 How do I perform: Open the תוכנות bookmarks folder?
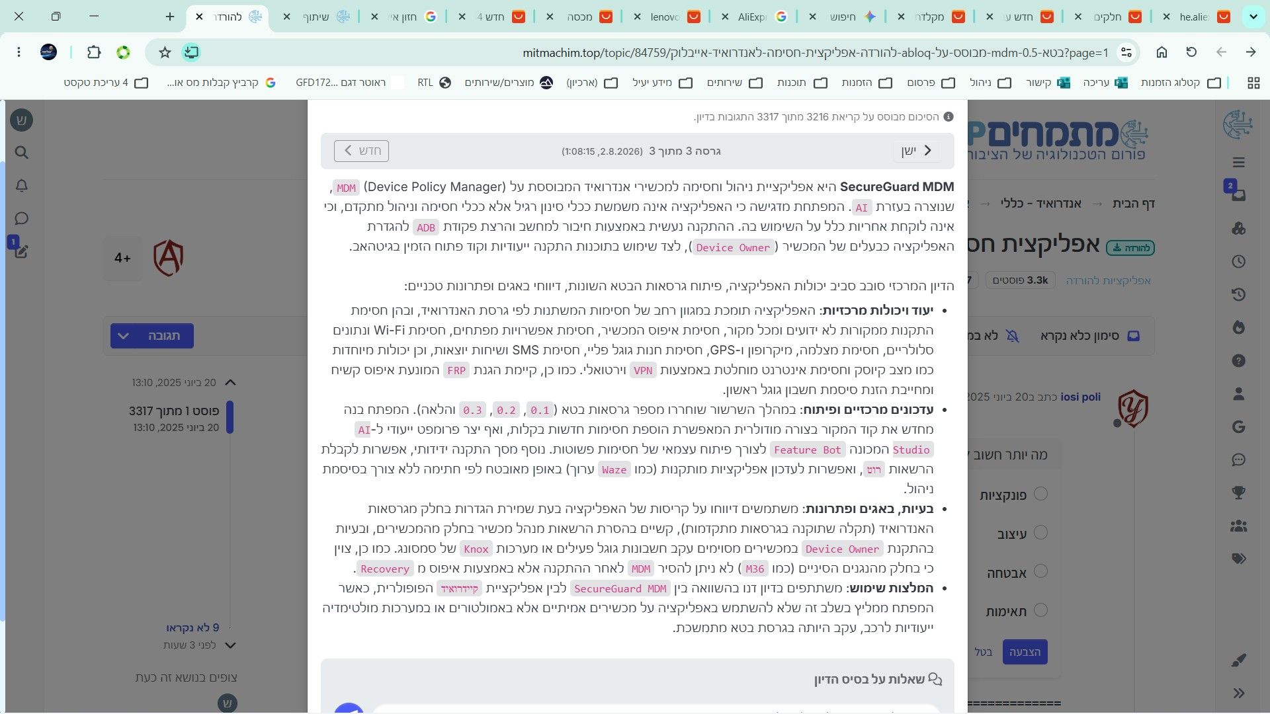click(x=802, y=83)
